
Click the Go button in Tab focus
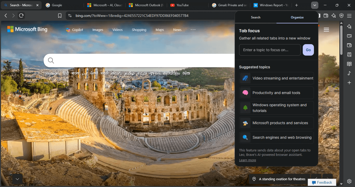coord(308,50)
